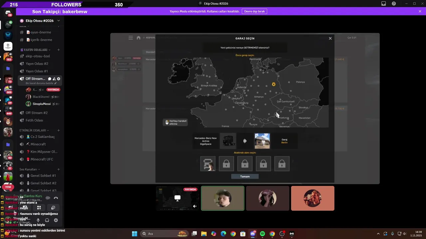Mute the microphone in user panel

pyautogui.click(x=38, y=220)
